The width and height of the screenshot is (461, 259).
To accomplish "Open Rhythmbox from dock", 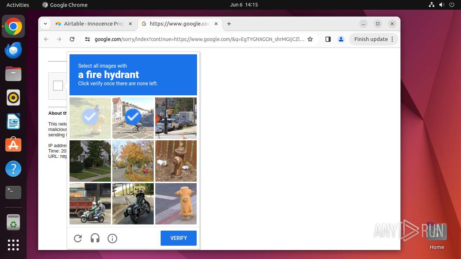I will click(13, 98).
